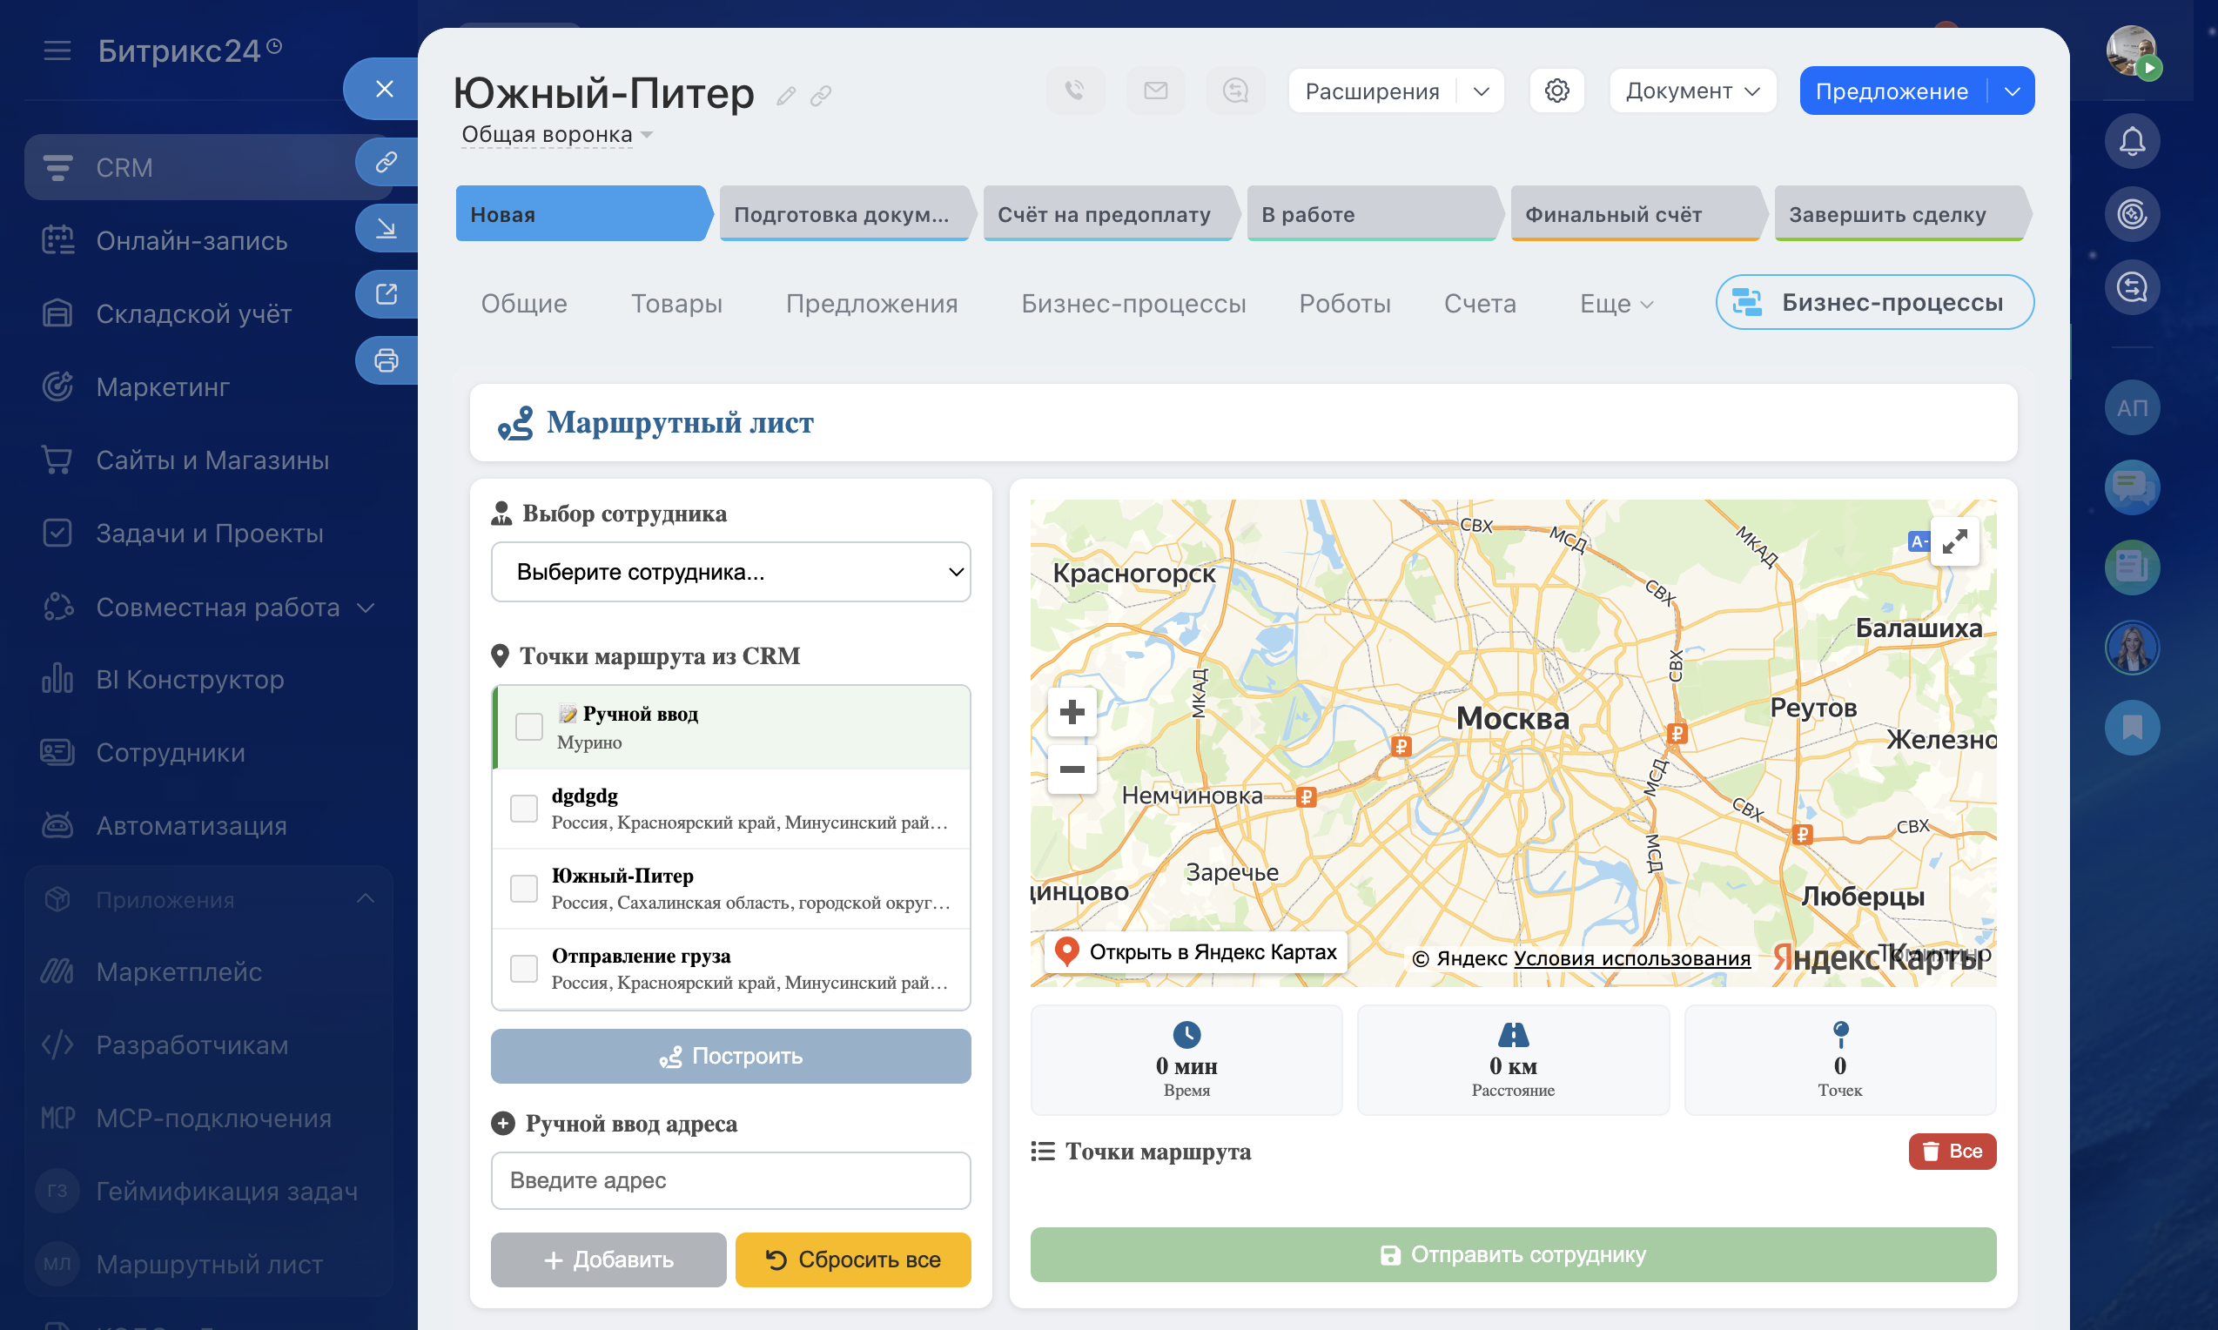Click the yellow Сбросить все button

pyautogui.click(x=852, y=1259)
